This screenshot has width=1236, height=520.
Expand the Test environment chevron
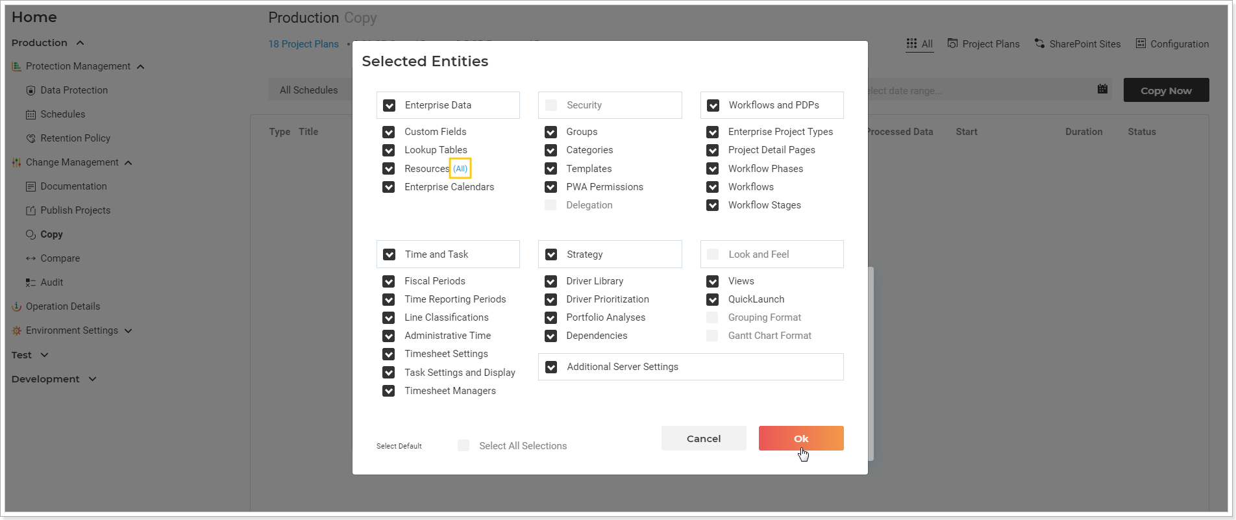[x=44, y=355]
